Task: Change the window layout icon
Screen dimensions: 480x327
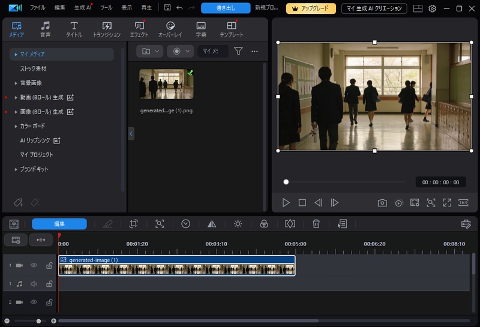Action: click(x=418, y=8)
